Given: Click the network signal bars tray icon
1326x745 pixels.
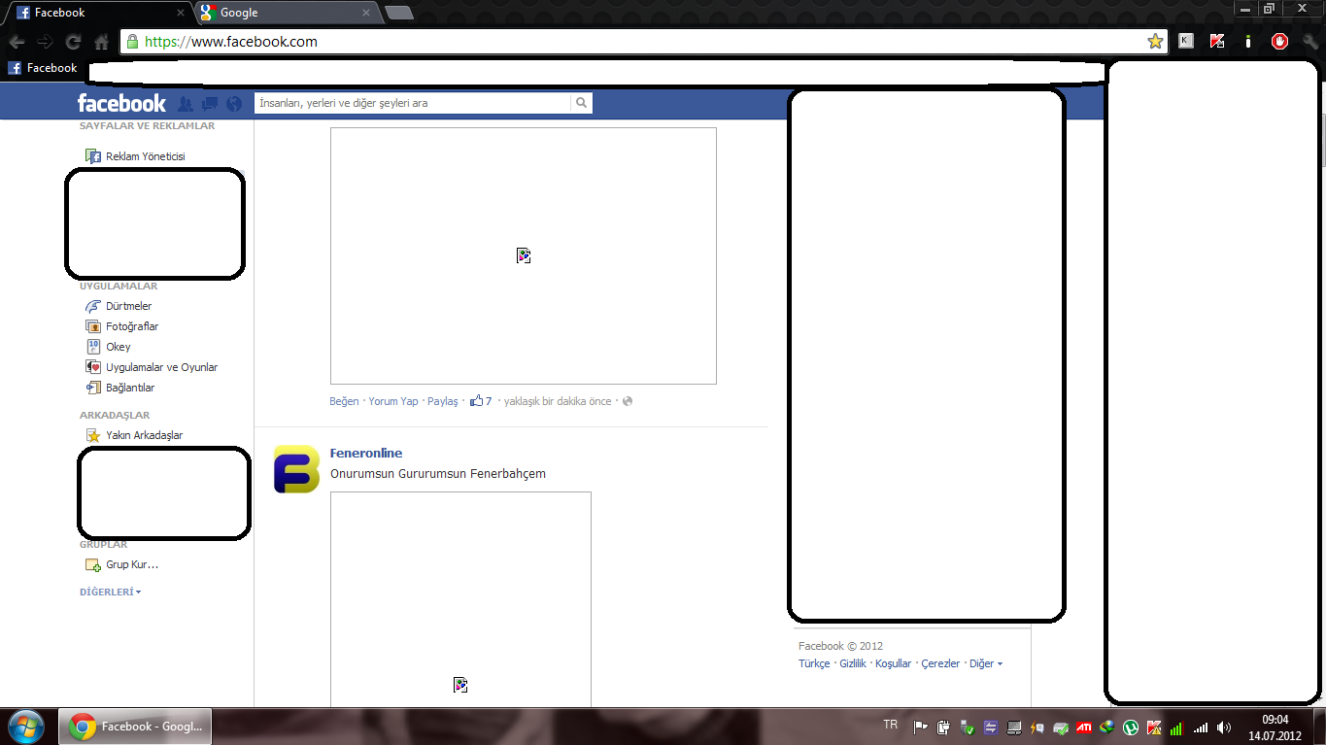Looking at the screenshot, I should point(1201,727).
